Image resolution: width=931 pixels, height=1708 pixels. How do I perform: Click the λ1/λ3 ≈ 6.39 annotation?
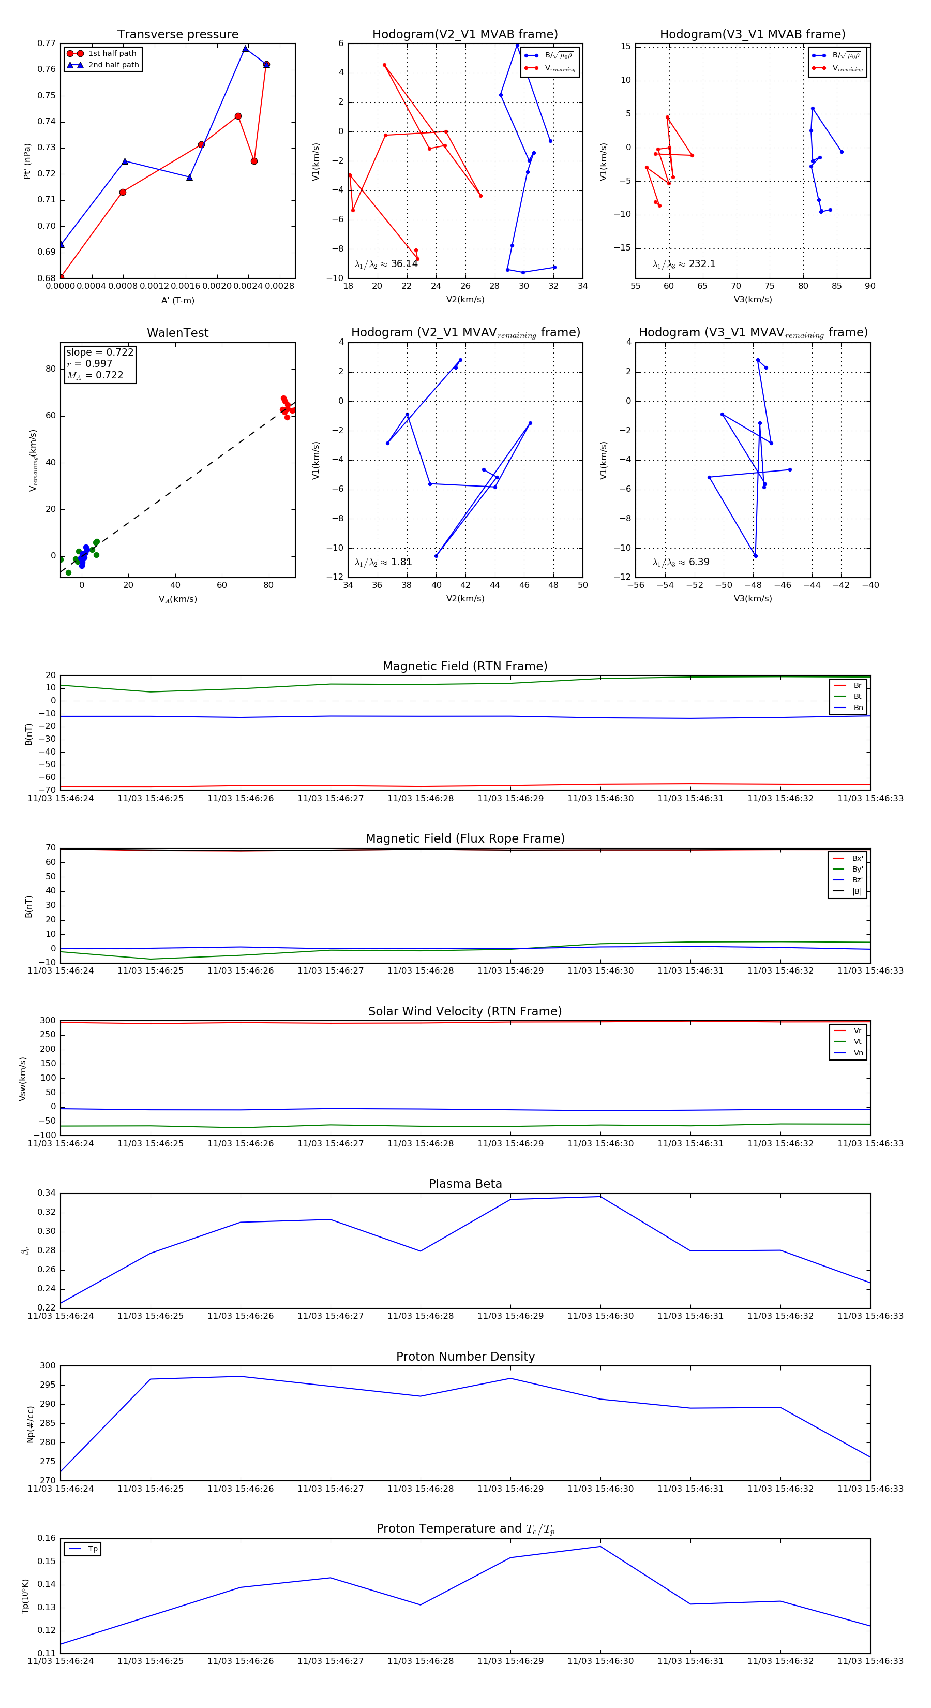click(x=681, y=562)
